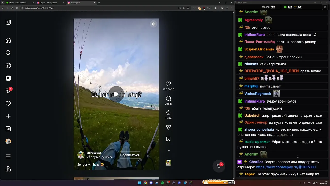
Task: Play the paused reel video
Action: pyautogui.click(x=116, y=94)
